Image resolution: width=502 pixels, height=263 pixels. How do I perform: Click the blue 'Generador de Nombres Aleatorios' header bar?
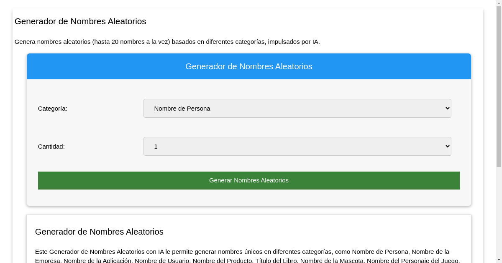(249, 66)
